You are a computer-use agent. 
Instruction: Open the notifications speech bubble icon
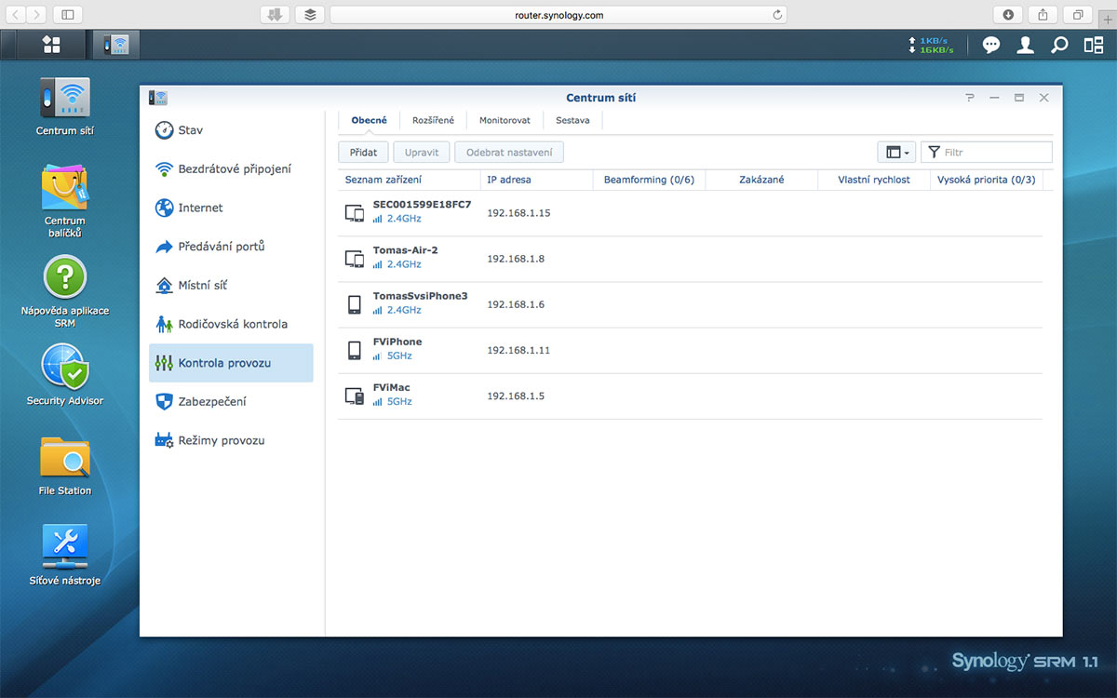pos(991,45)
